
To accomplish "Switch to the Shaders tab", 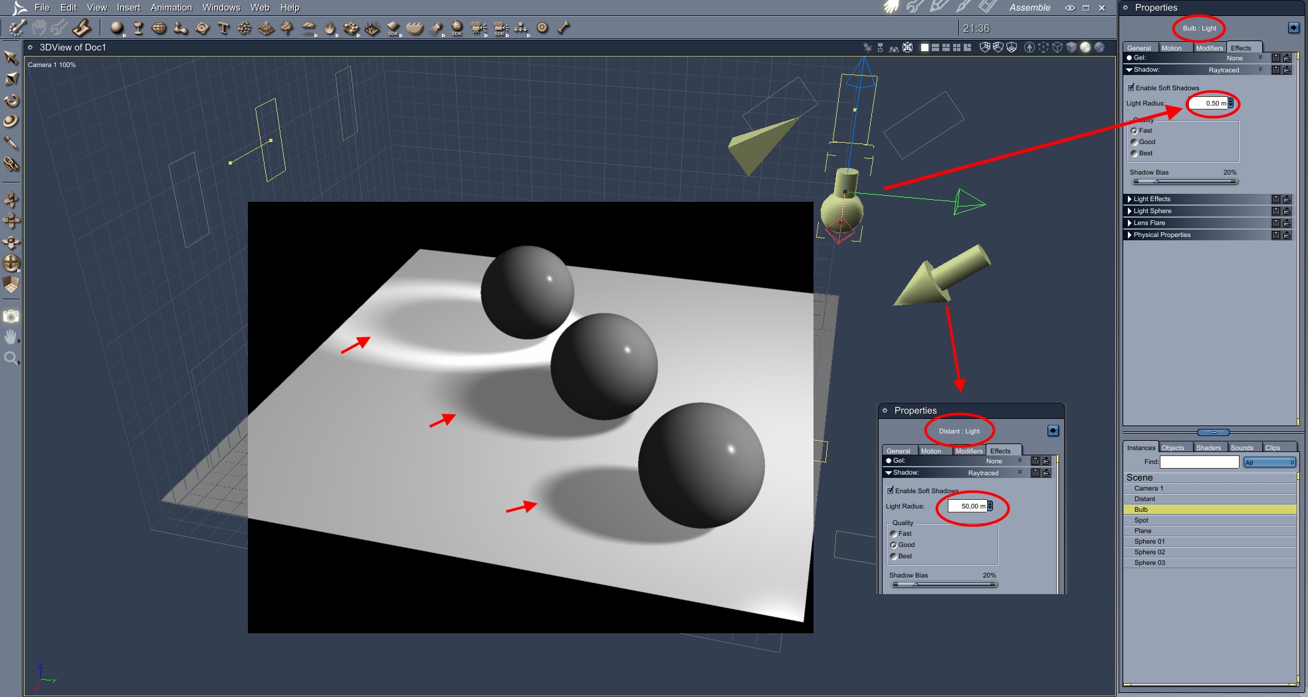I will point(1208,447).
